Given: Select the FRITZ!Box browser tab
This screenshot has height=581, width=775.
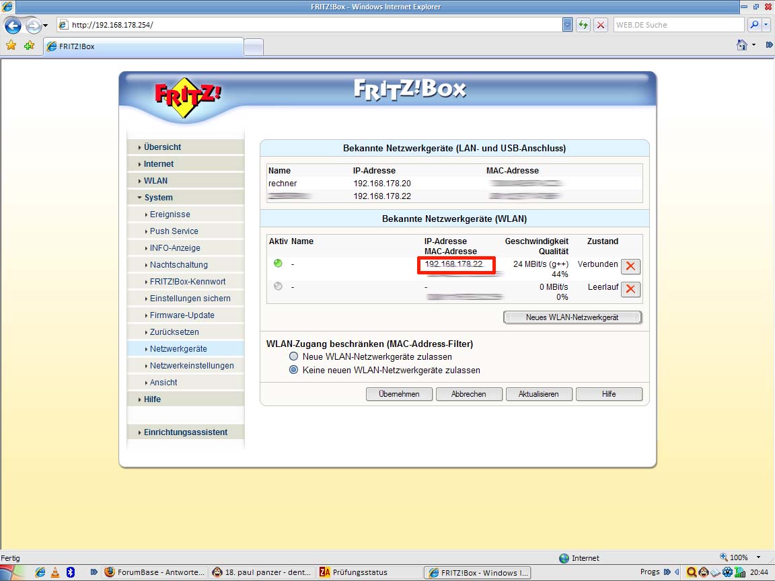Looking at the screenshot, I should [143, 46].
